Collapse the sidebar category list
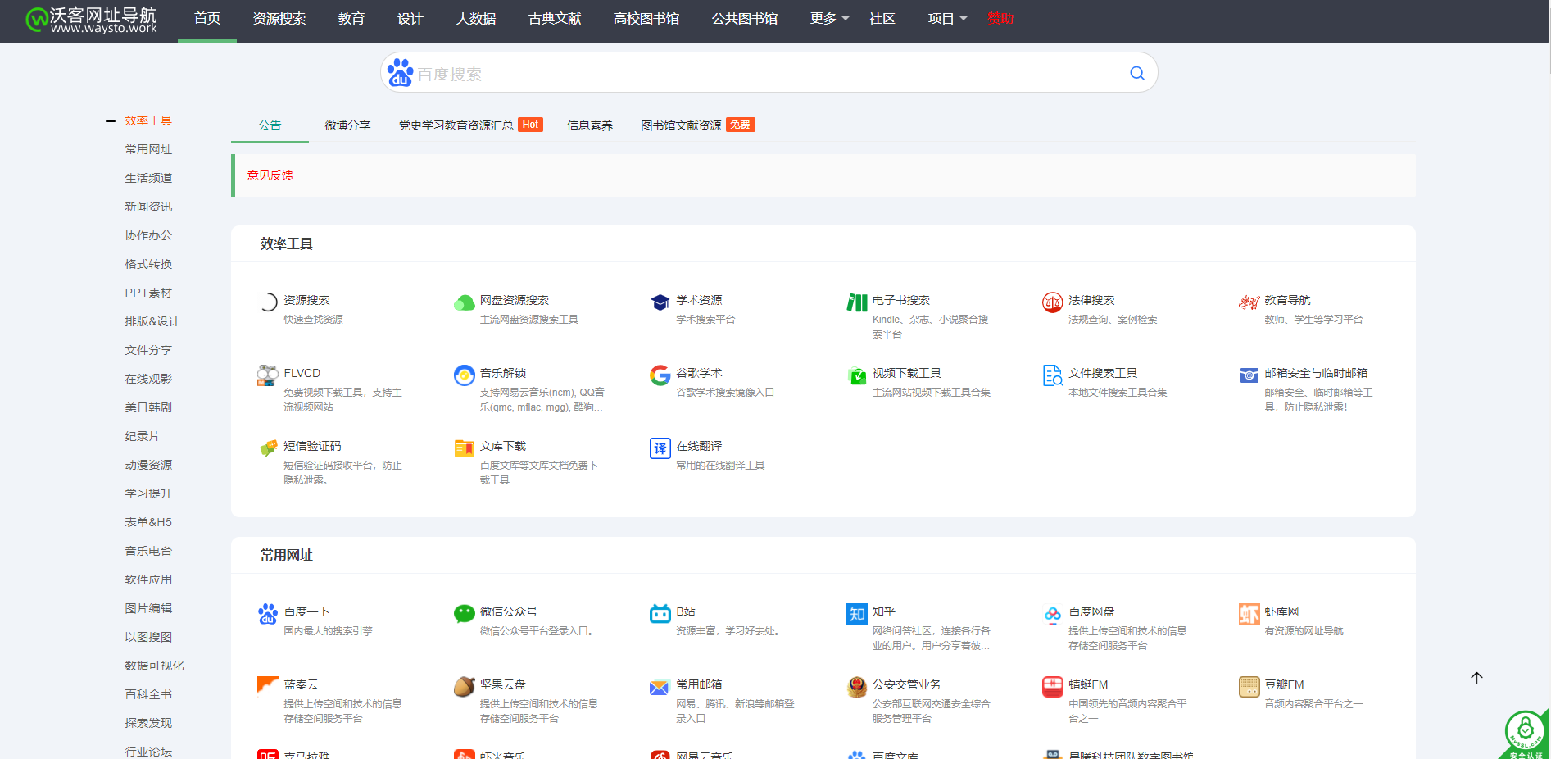Screen dimensions: 1551x759 click(x=110, y=120)
